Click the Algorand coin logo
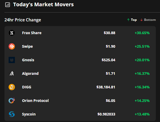 (x=12, y=74)
